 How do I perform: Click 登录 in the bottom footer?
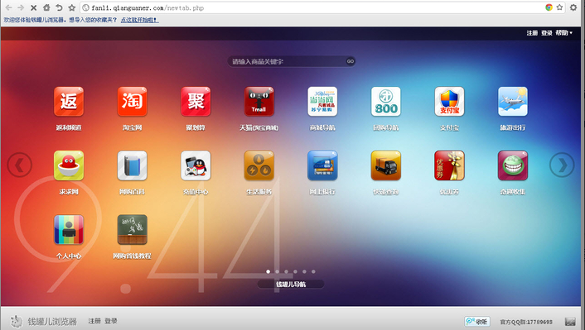coord(111,321)
